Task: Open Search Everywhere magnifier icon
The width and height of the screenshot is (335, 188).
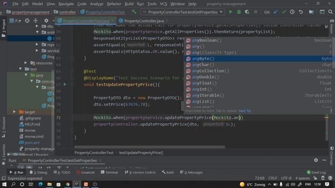Action: coord(330,12)
